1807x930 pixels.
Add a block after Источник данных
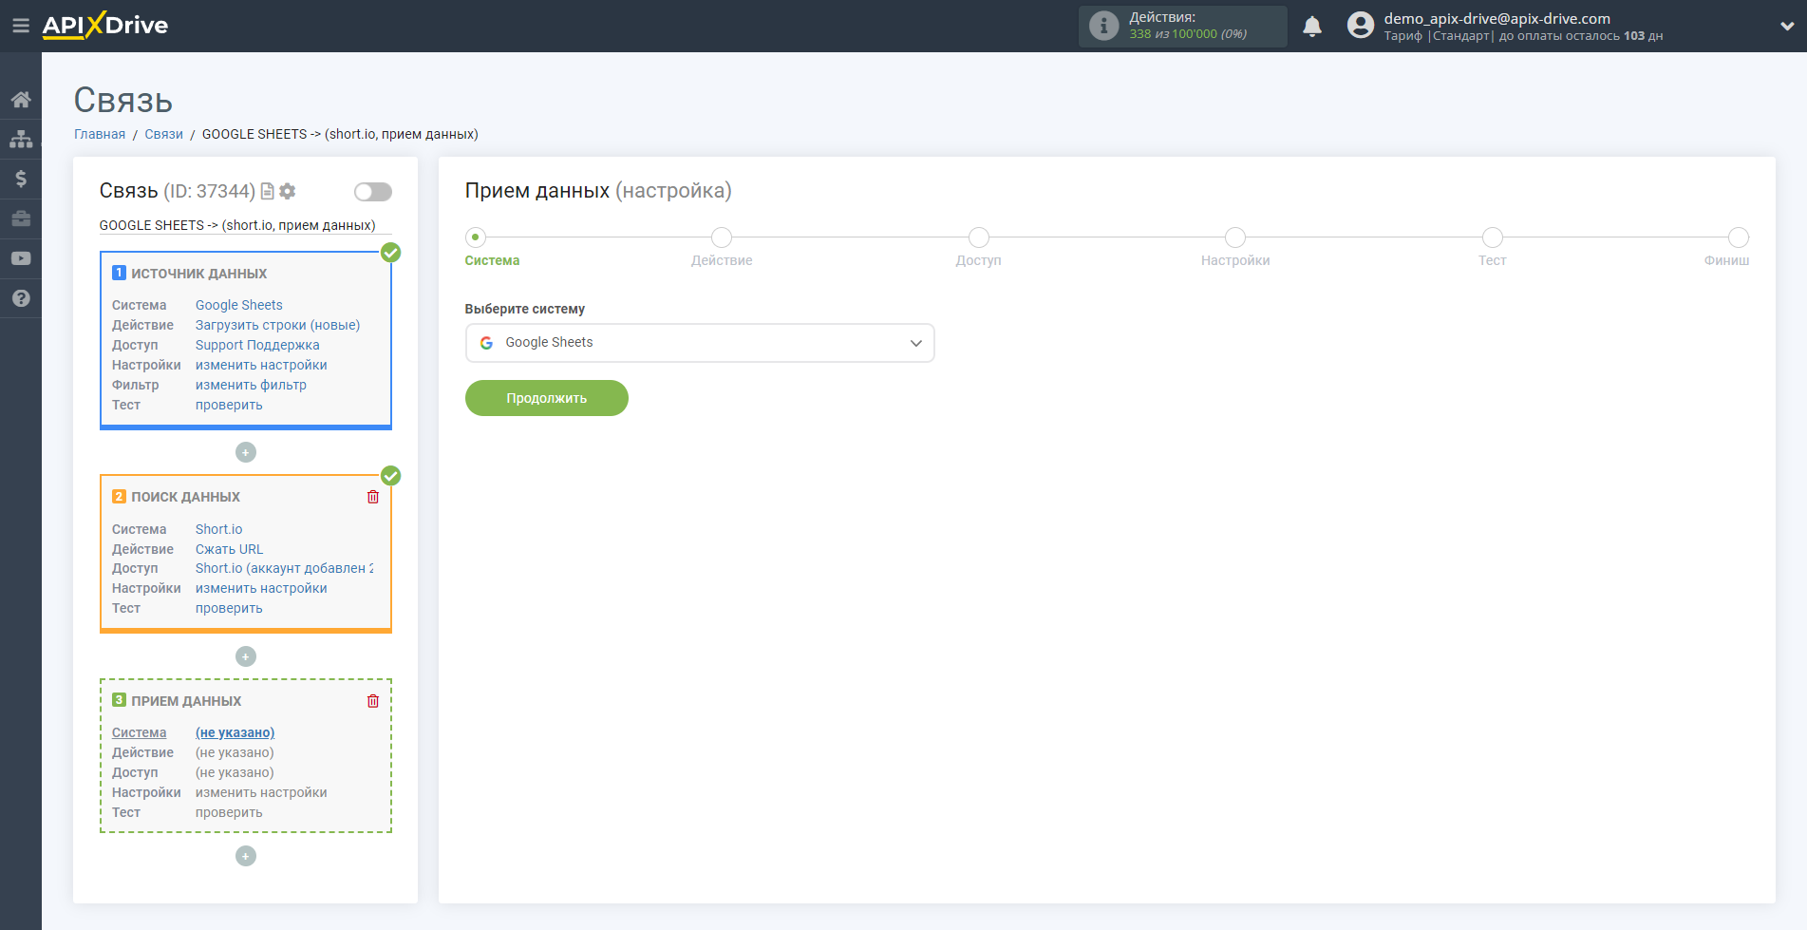[246, 452]
